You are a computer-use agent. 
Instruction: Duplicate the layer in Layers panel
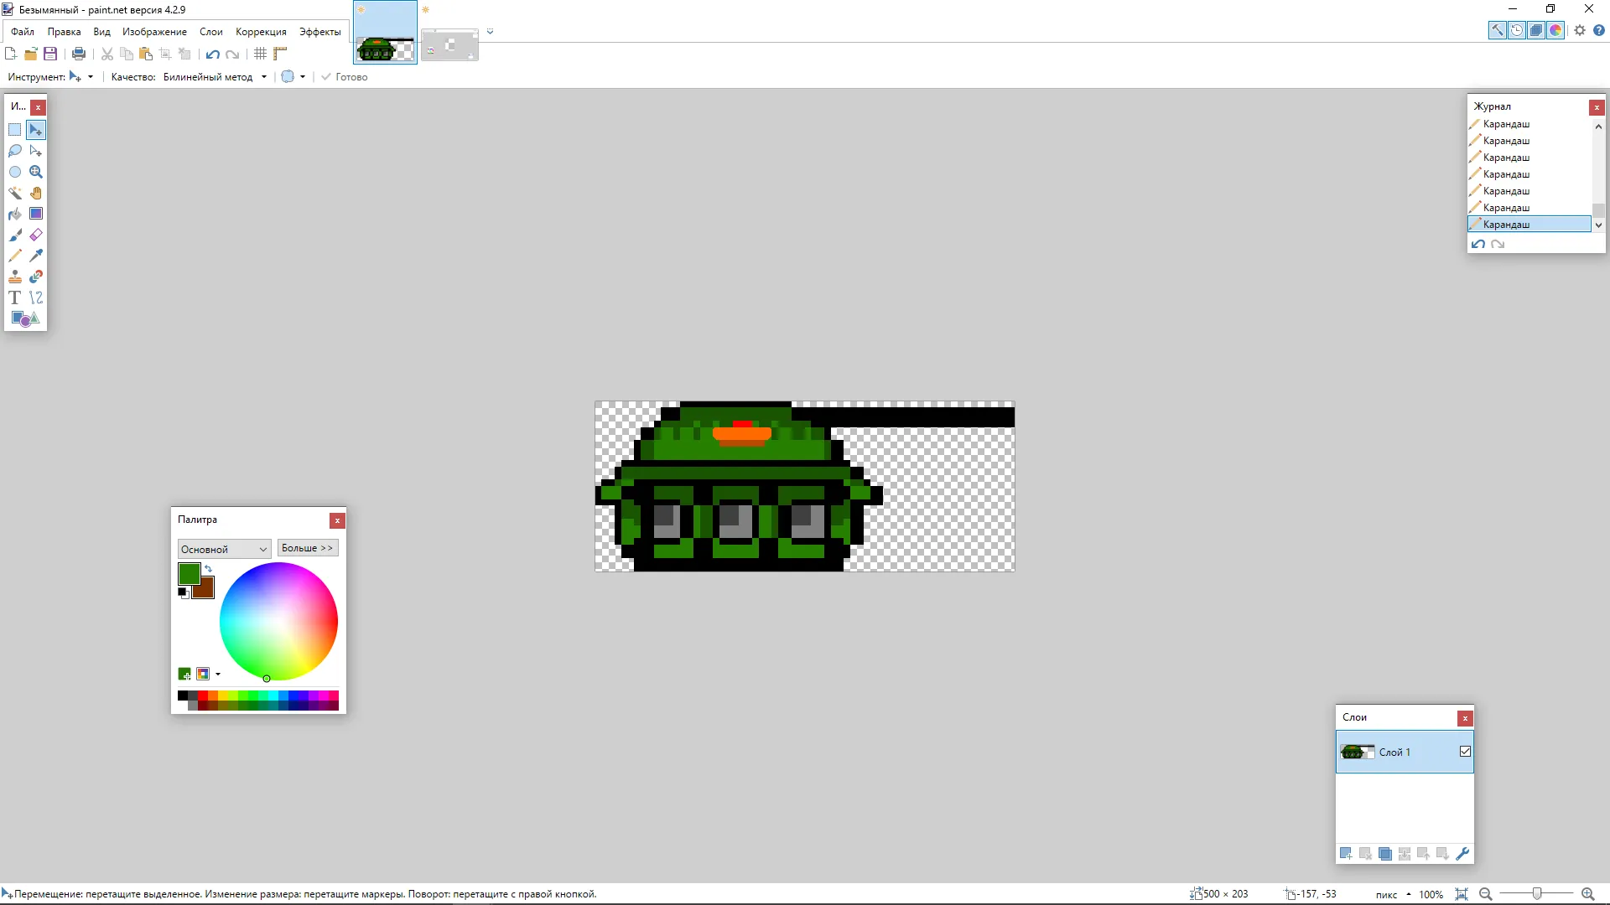tap(1385, 854)
